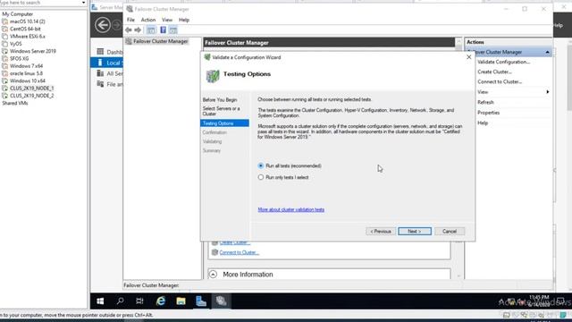This screenshot has height=322, width=572.
Task: Click Help in Actions pane
Action: [483, 123]
